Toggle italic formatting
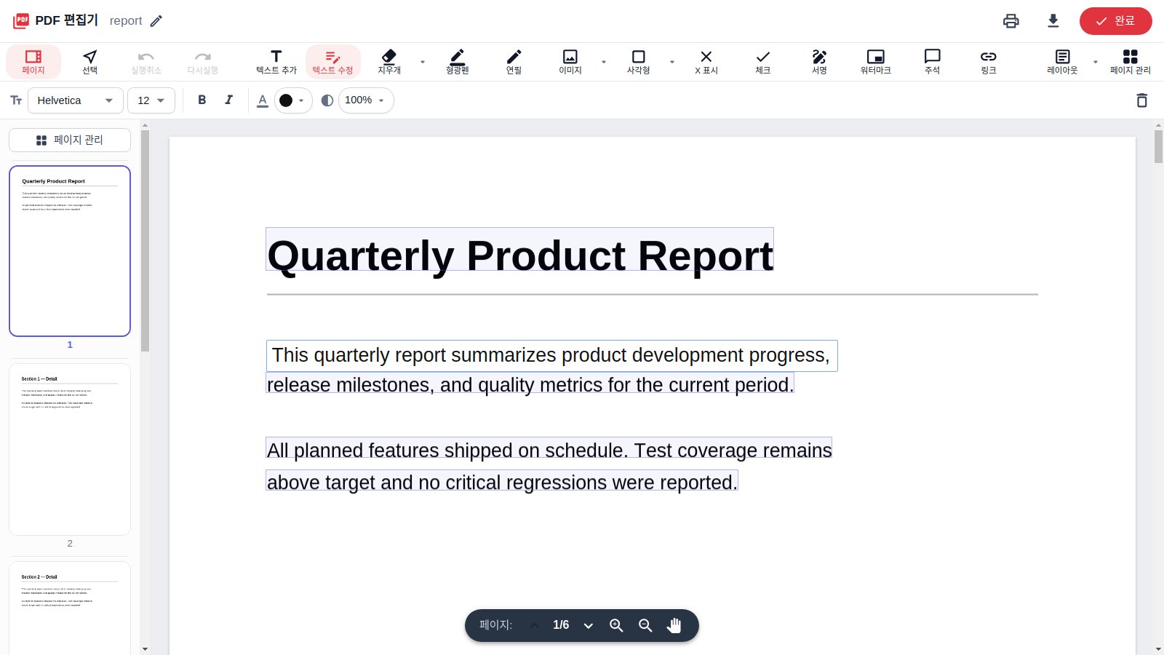The image size is (1164, 655). tap(229, 100)
